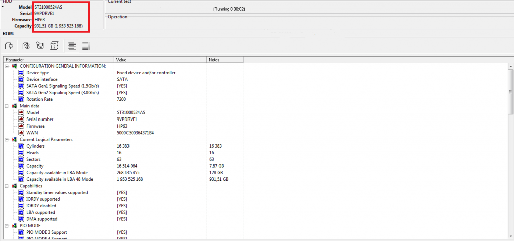Screen dimensions: 514x241
Task: Click the Heads row icon
Action: click(21, 153)
